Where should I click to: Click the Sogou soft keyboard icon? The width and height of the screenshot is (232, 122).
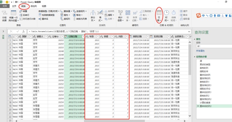coord(219,15)
